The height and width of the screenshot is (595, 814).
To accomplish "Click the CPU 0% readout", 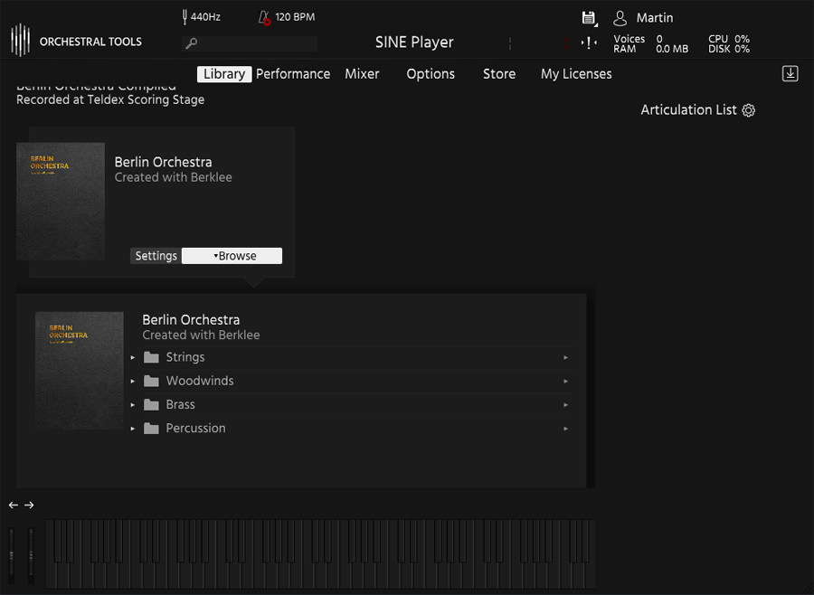I will (x=729, y=39).
